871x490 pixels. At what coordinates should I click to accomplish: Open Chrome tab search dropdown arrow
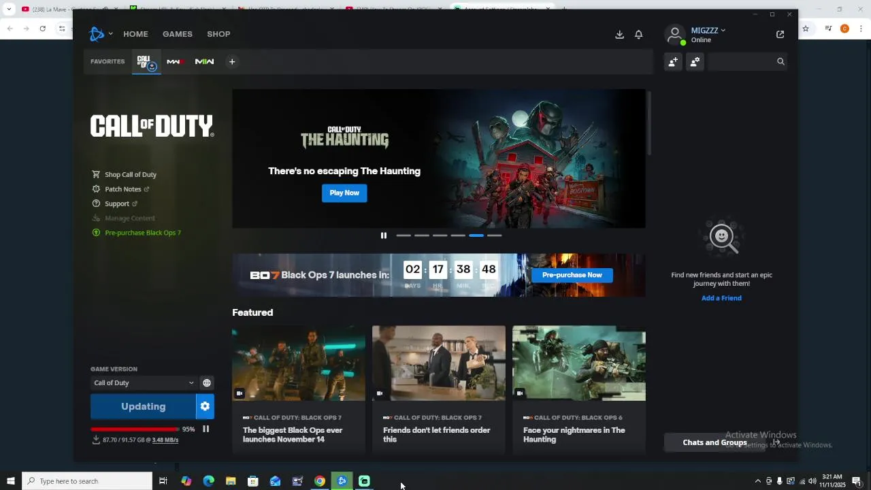coord(9,9)
